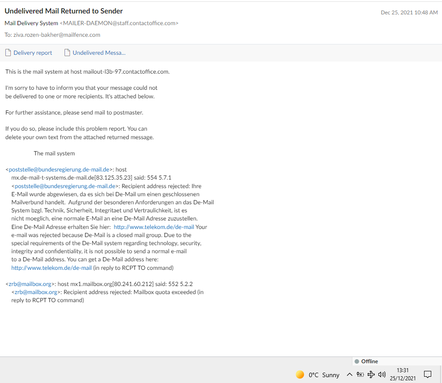Click the airplane mode network tray icon
Screen dimensions: 442x383
(371, 374)
